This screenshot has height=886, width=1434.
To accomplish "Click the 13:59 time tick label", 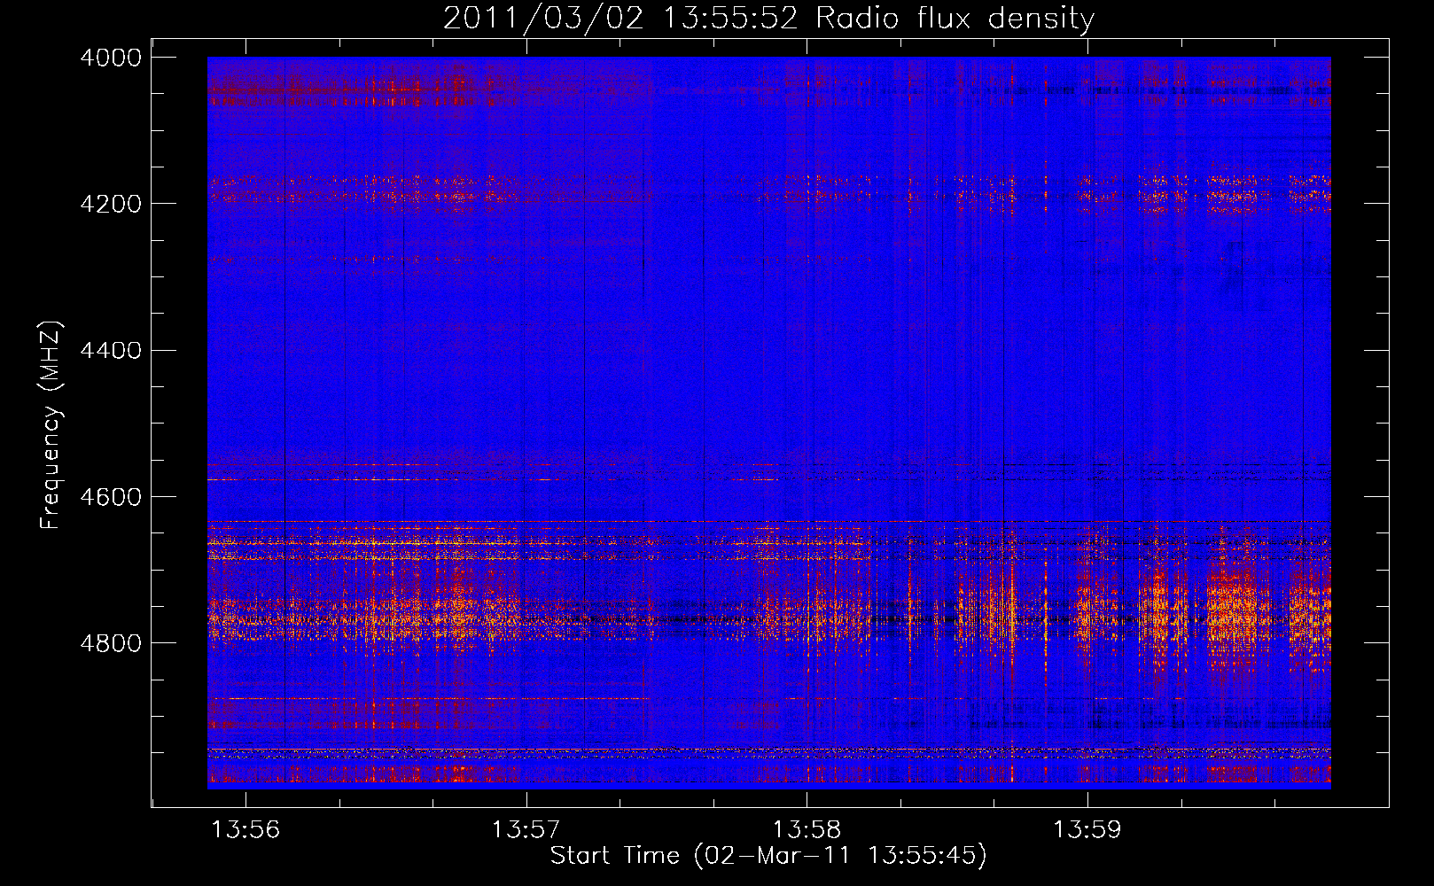I will pyautogui.click(x=1087, y=830).
